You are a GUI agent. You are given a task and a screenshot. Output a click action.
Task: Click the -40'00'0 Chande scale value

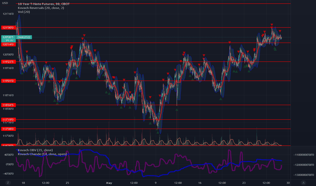point(8,173)
